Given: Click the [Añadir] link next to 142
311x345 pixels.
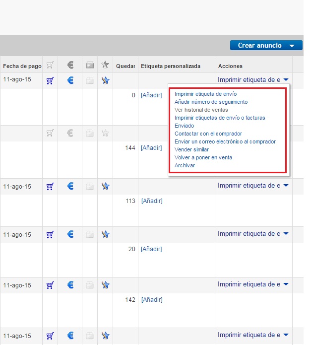Looking at the screenshot, I should [152, 300].
